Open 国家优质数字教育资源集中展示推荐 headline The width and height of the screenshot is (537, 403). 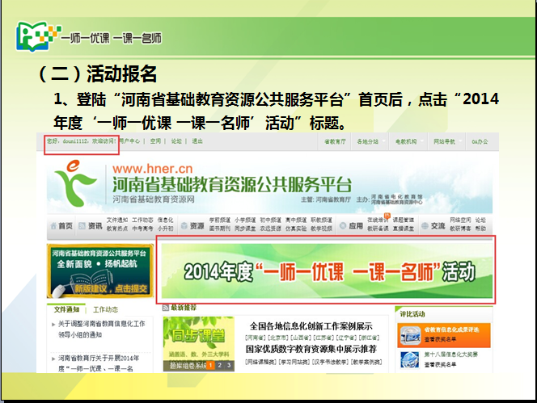[311, 349]
